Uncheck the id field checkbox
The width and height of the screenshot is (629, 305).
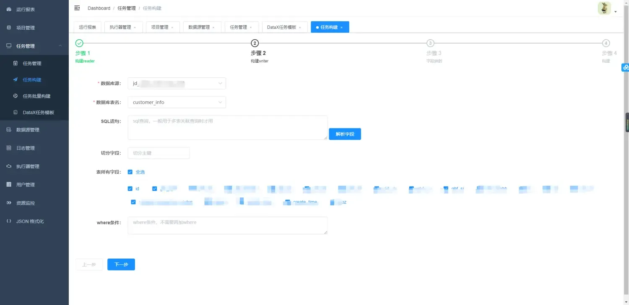130,189
